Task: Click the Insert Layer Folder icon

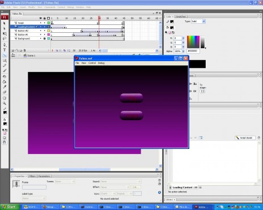Action: pyautogui.click(x=21, y=50)
